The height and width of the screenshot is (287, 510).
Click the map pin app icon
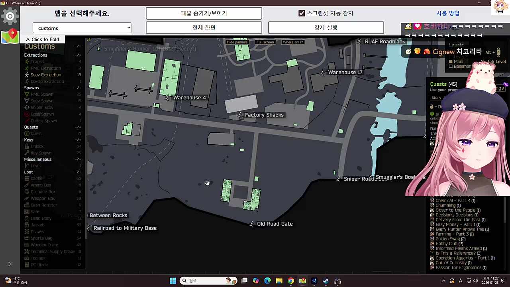point(10,36)
